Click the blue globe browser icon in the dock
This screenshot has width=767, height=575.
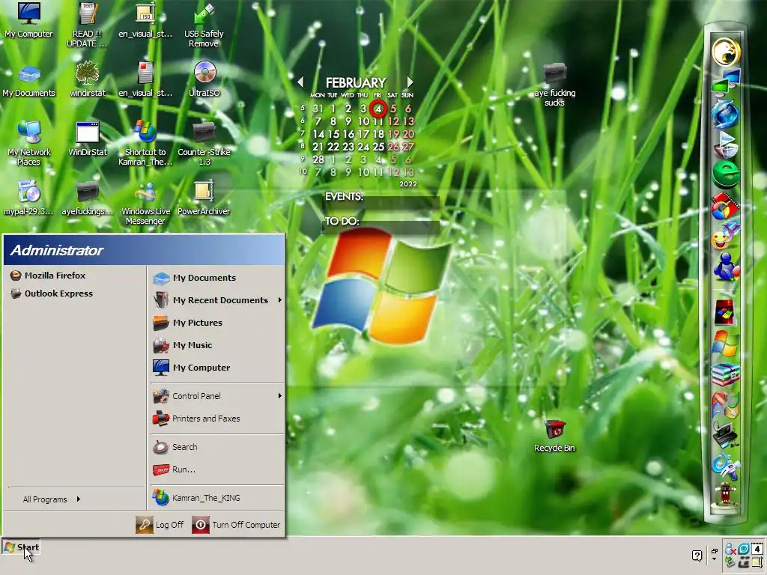[x=725, y=114]
